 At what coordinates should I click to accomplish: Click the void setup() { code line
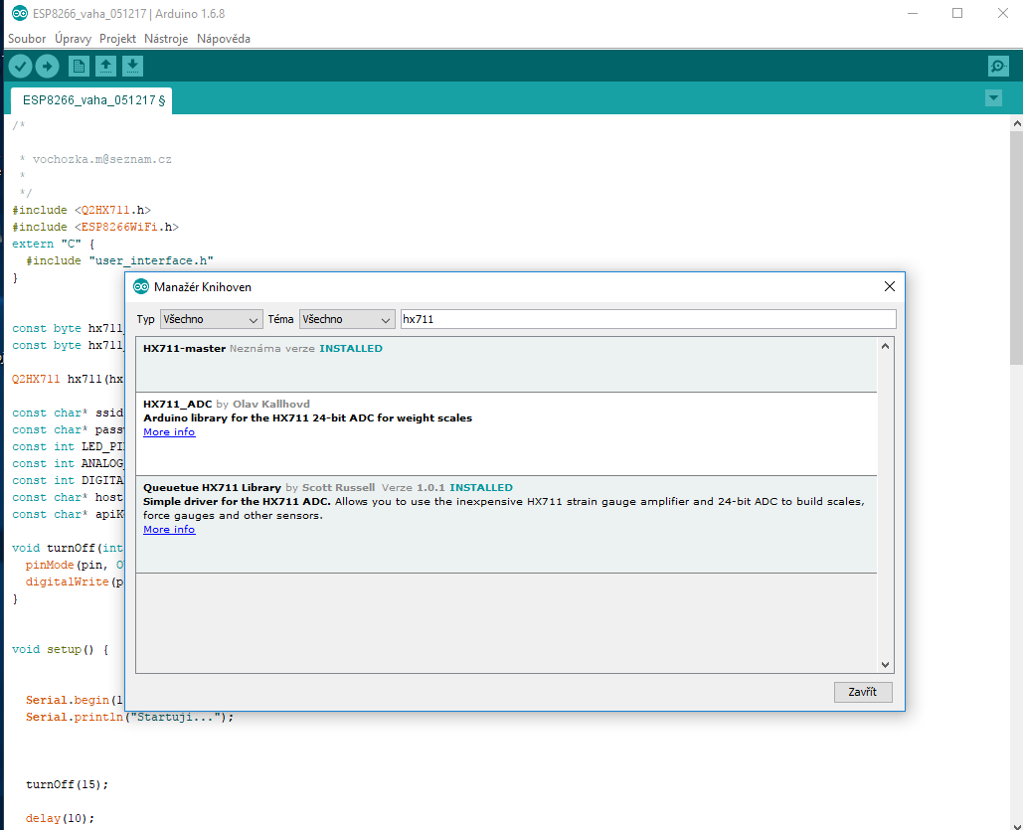pos(60,649)
